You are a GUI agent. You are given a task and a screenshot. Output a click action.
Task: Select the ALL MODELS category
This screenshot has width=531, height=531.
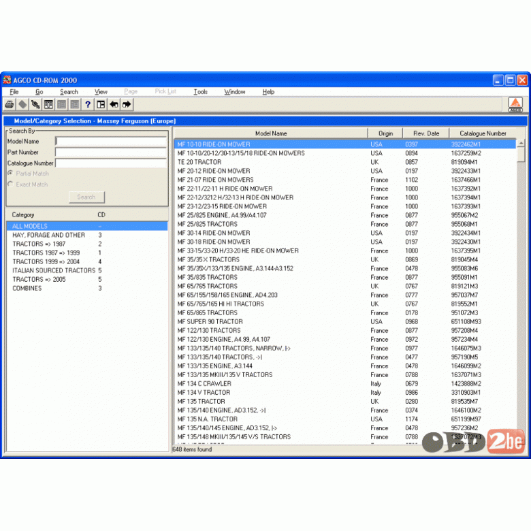point(87,226)
